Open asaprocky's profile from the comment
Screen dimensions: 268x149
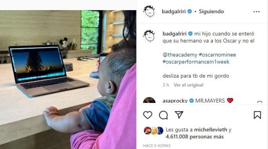point(175,101)
